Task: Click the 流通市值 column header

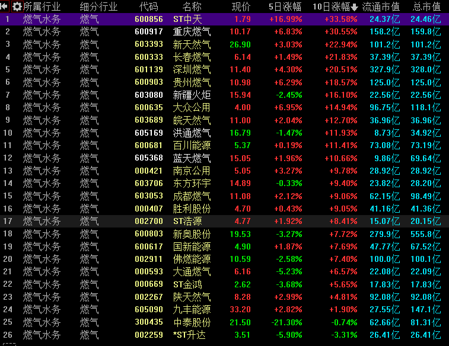Action: [x=381, y=7]
